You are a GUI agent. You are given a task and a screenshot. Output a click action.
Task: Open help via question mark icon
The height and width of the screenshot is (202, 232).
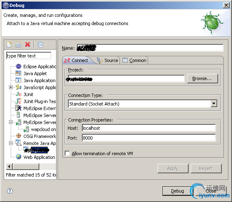(x=10, y=191)
